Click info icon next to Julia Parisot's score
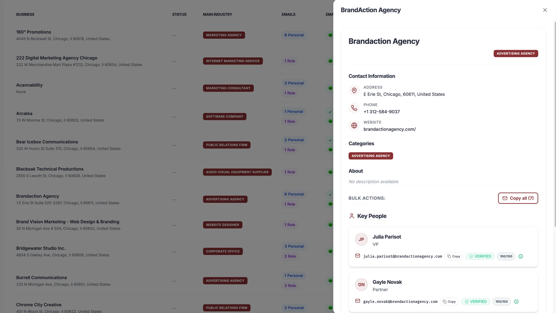 coord(521,256)
